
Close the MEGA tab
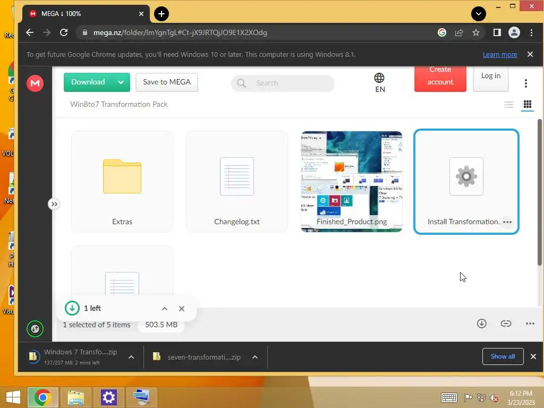tap(141, 14)
